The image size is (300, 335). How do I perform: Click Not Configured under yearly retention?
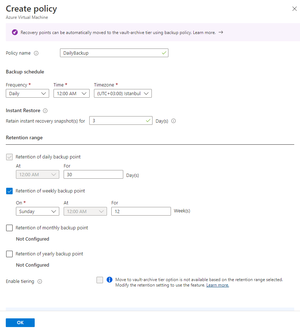click(x=33, y=265)
